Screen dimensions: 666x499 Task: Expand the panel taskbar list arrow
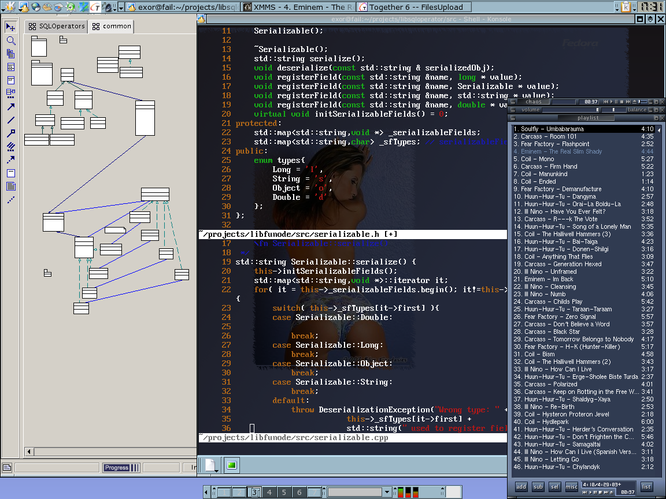click(x=121, y=7)
